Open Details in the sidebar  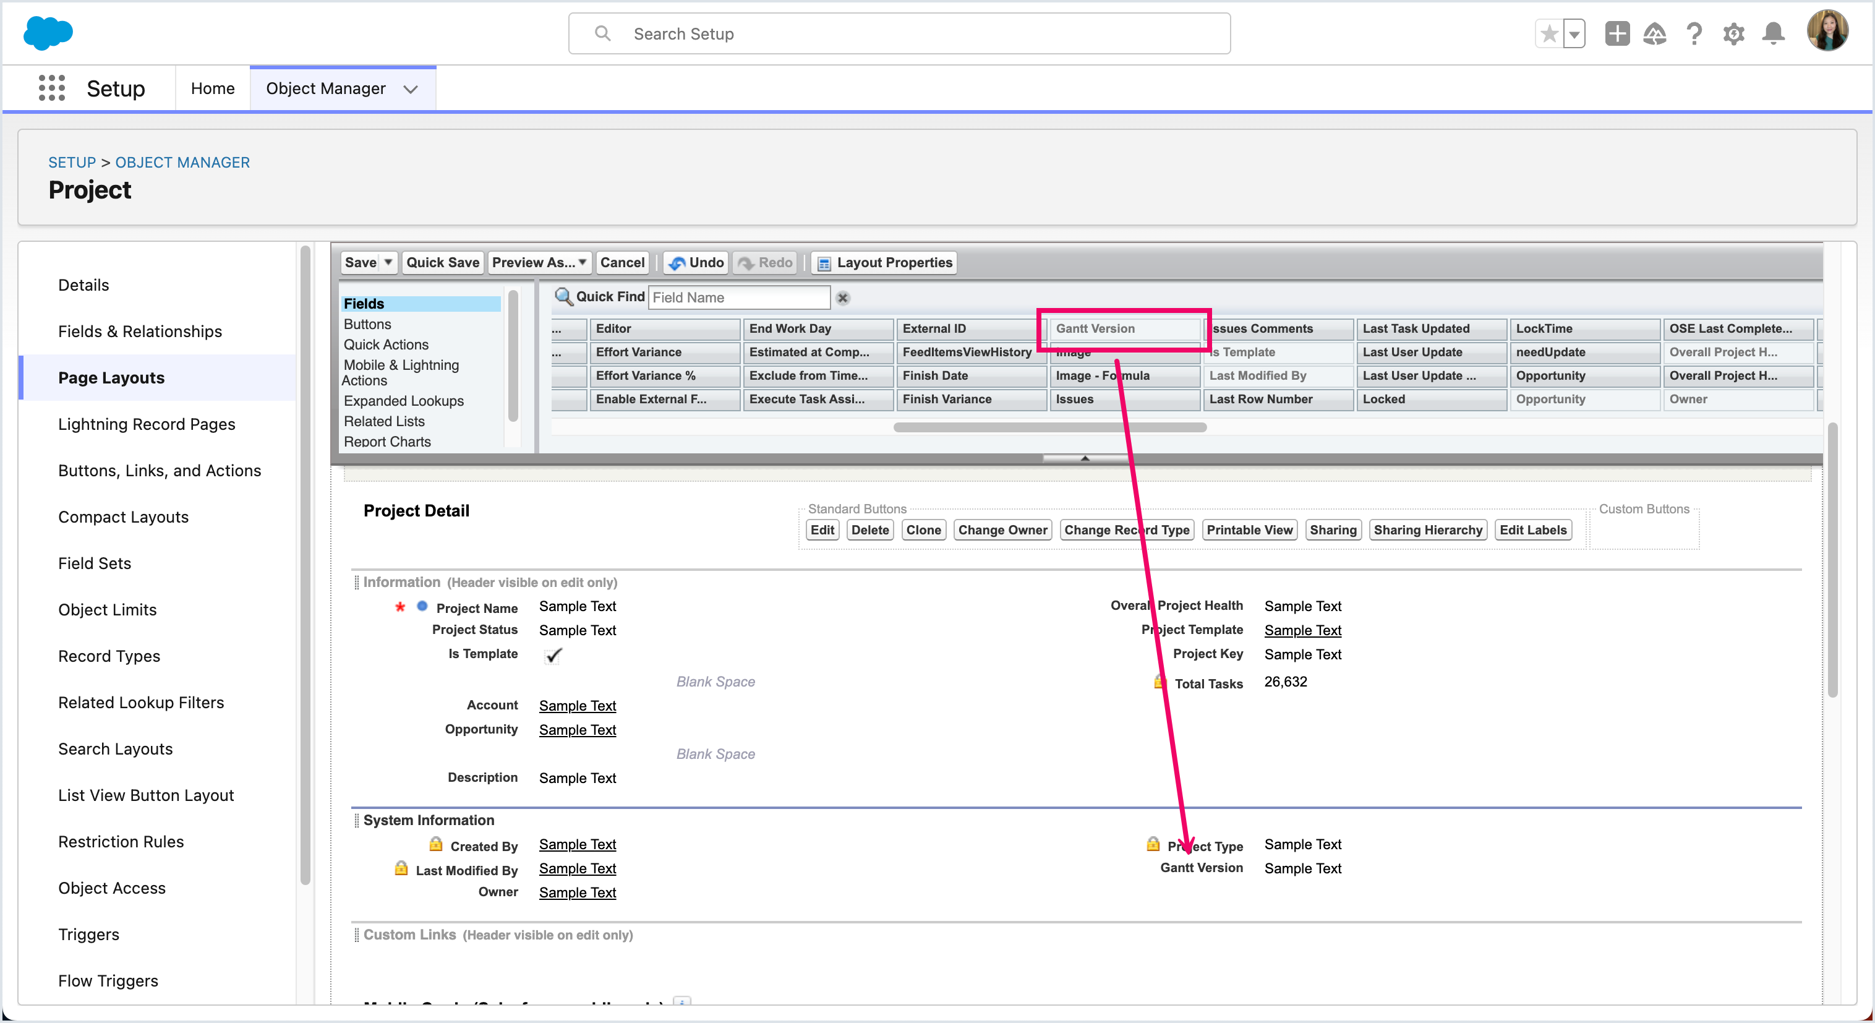click(83, 285)
